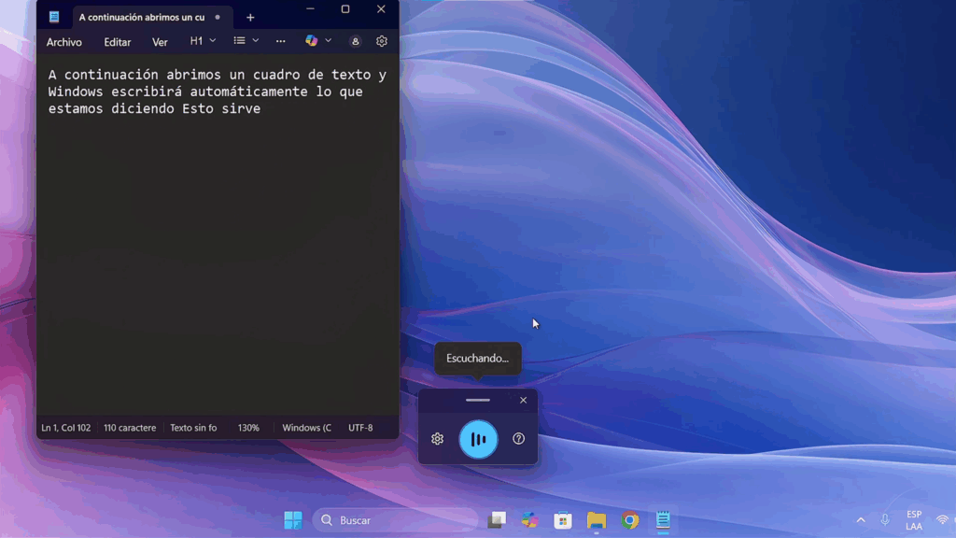Open voice typing settings with its gear icon
The height and width of the screenshot is (538, 956).
pos(437,438)
